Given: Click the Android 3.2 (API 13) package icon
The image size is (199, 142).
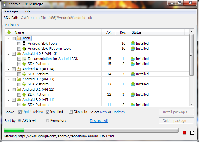Looking at the screenshot, I should [x=19, y=79].
